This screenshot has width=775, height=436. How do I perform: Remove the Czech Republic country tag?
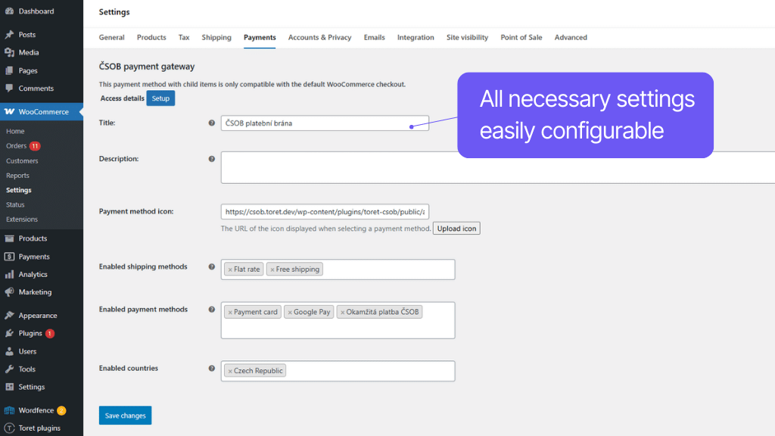tap(230, 371)
